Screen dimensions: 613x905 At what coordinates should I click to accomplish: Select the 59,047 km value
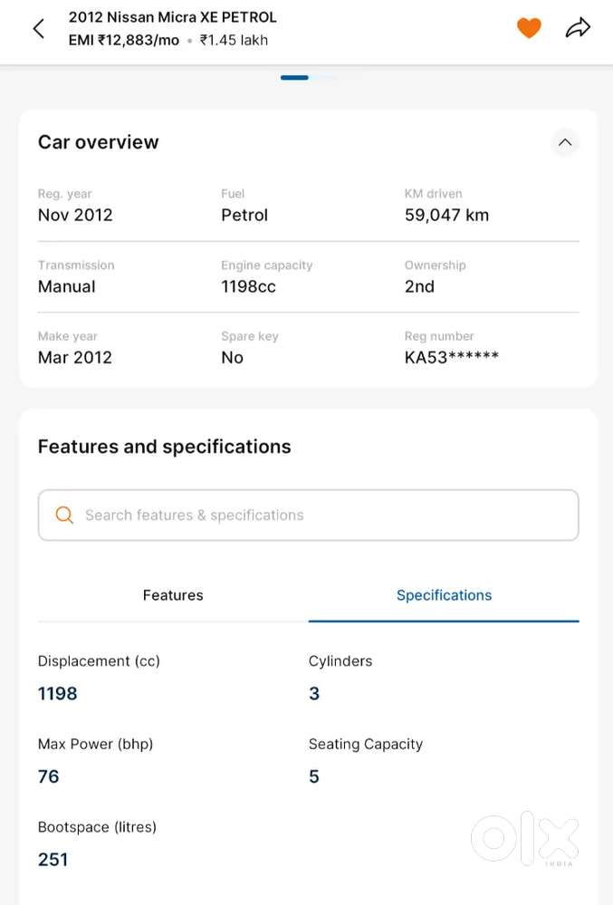[446, 216]
